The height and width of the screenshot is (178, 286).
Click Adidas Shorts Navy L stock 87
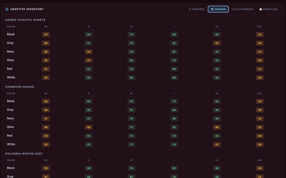point(174,52)
